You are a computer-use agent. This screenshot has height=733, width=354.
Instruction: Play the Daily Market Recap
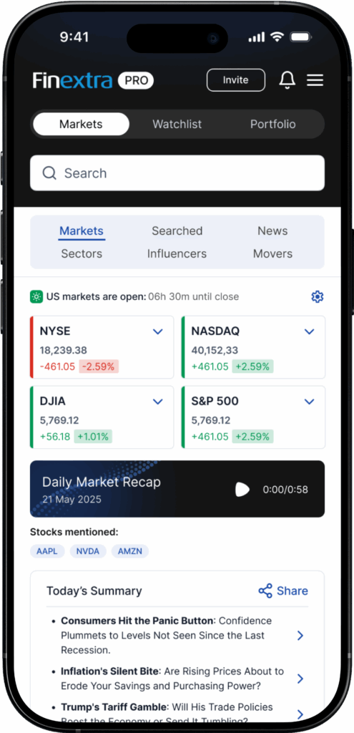(x=242, y=490)
